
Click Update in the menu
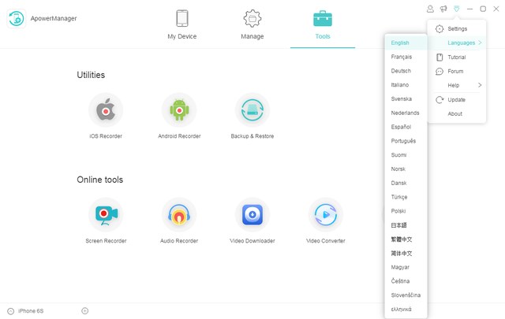click(456, 100)
